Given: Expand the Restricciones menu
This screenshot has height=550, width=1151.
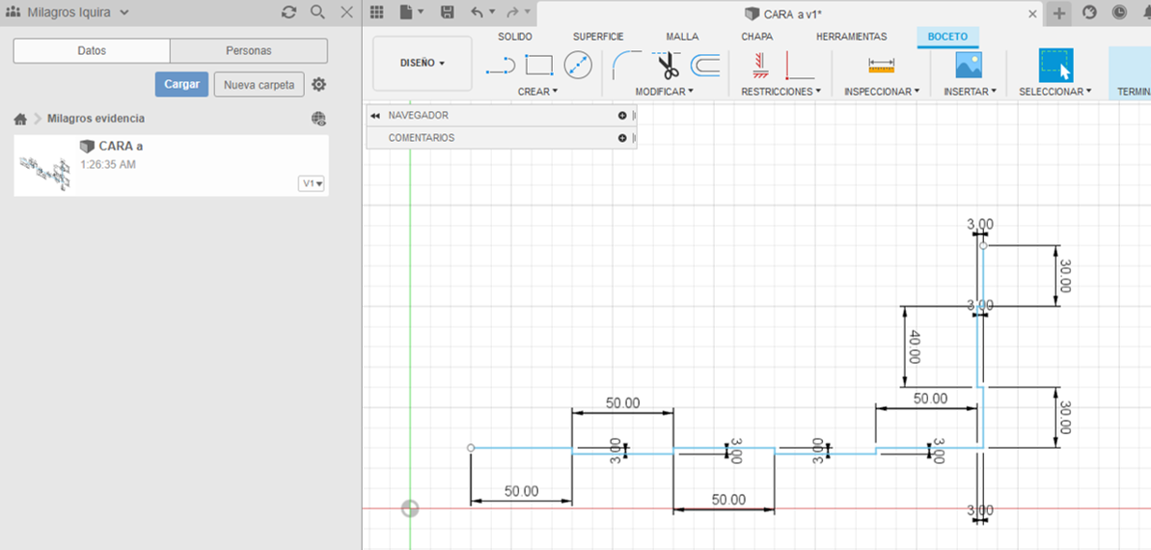Looking at the screenshot, I should 781,92.
